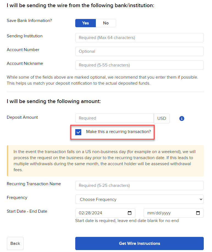Click the USD currency indicator
The width and height of the screenshot is (212, 252).
(162, 118)
